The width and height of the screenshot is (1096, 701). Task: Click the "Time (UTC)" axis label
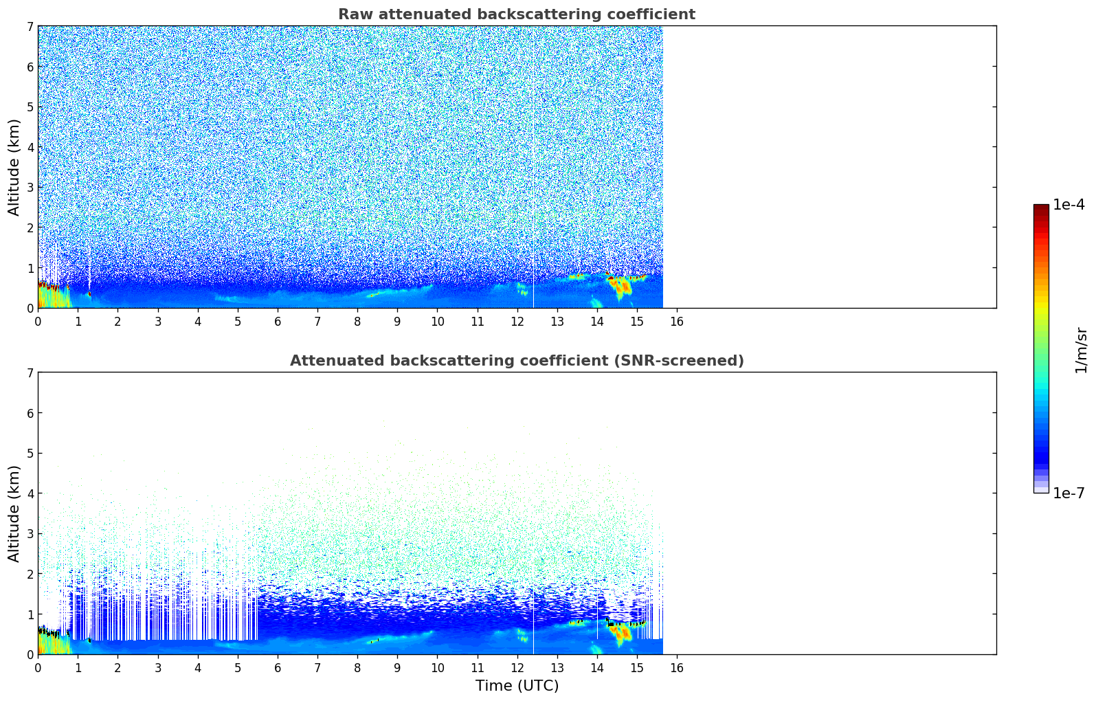[x=517, y=686]
